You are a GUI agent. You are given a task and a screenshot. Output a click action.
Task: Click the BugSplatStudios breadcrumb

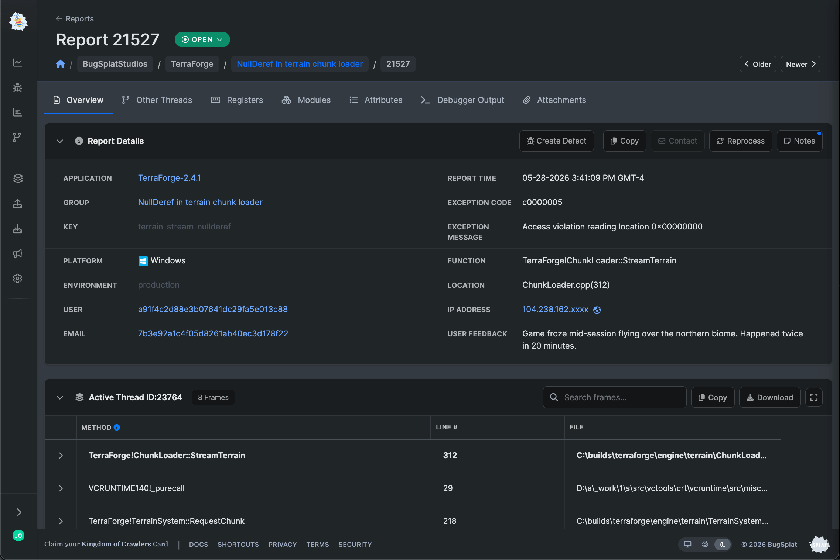tap(115, 64)
